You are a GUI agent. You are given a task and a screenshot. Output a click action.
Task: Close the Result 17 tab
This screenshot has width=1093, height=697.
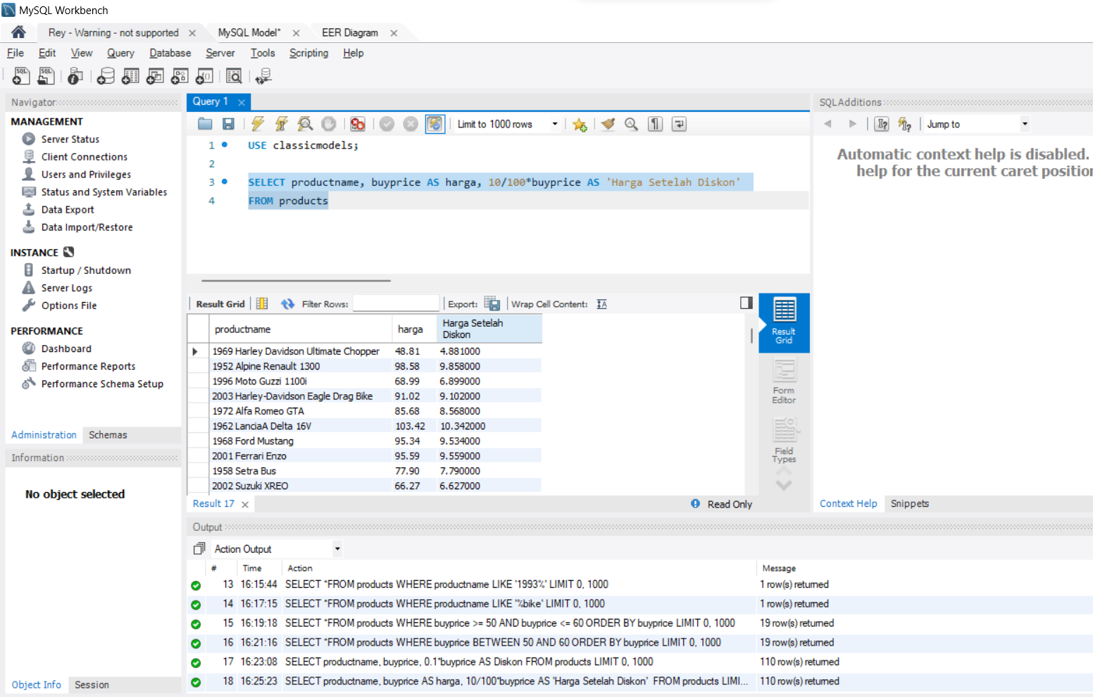coord(245,505)
